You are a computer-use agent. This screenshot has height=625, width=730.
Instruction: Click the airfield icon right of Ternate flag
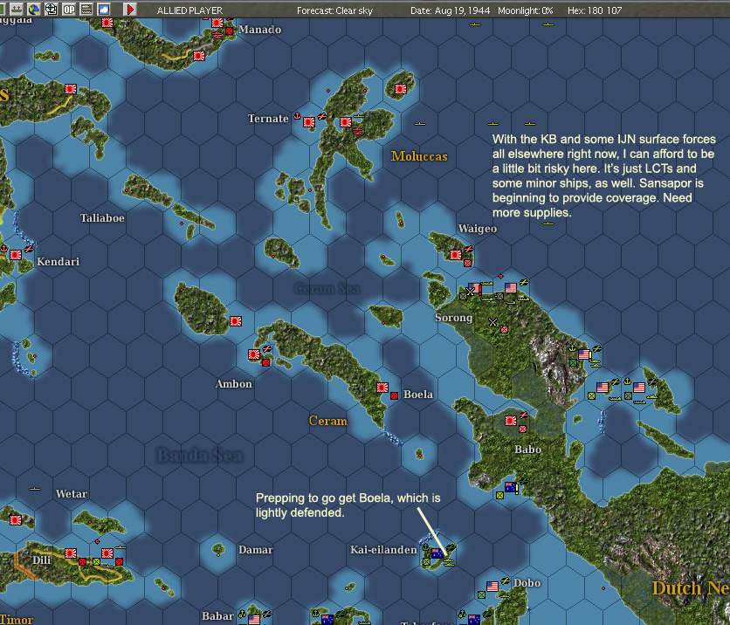point(321,116)
